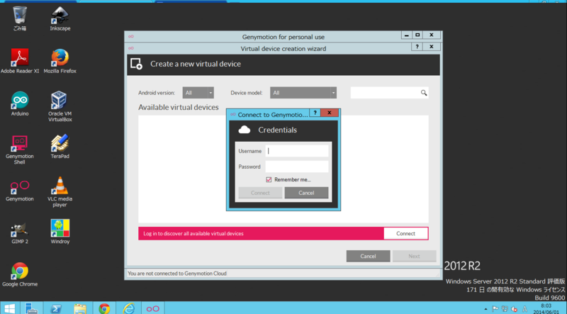This screenshot has height=314, width=567.
Task: Open Oracle VM VirtualBox desktop icon
Action: point(60,106)
